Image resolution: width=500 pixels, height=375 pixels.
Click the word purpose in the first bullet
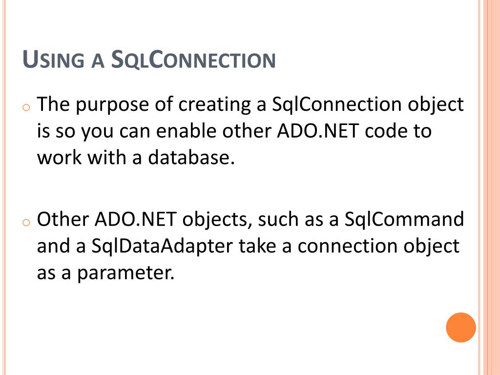[112, 105]
